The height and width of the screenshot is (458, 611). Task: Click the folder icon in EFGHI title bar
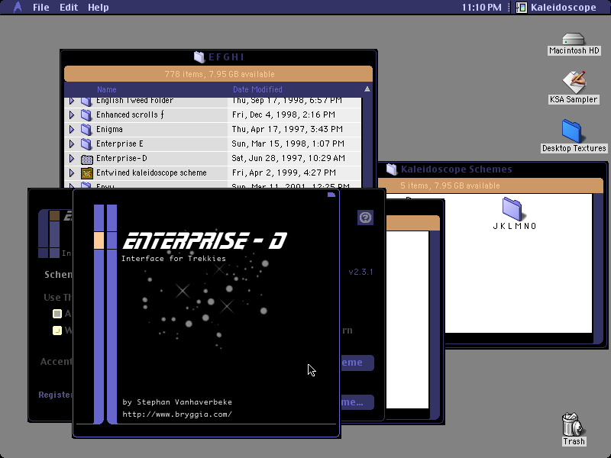[199, 57]
